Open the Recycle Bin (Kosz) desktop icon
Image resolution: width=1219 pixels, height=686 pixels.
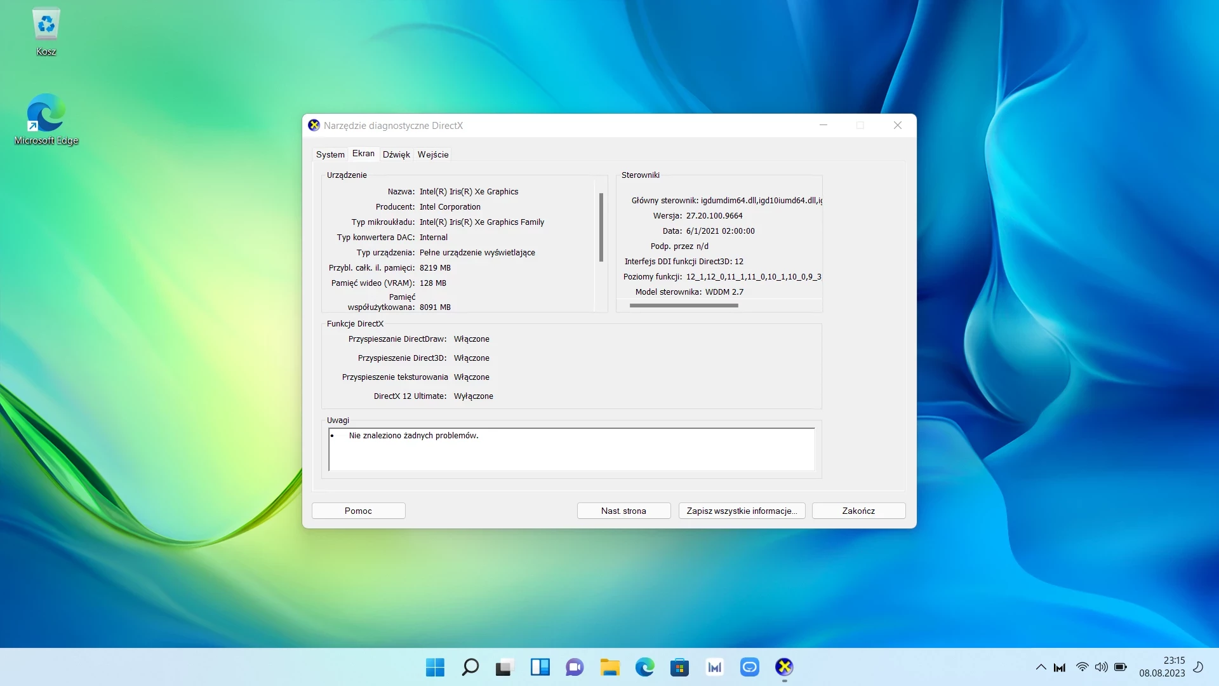click(x=46, y=32)
